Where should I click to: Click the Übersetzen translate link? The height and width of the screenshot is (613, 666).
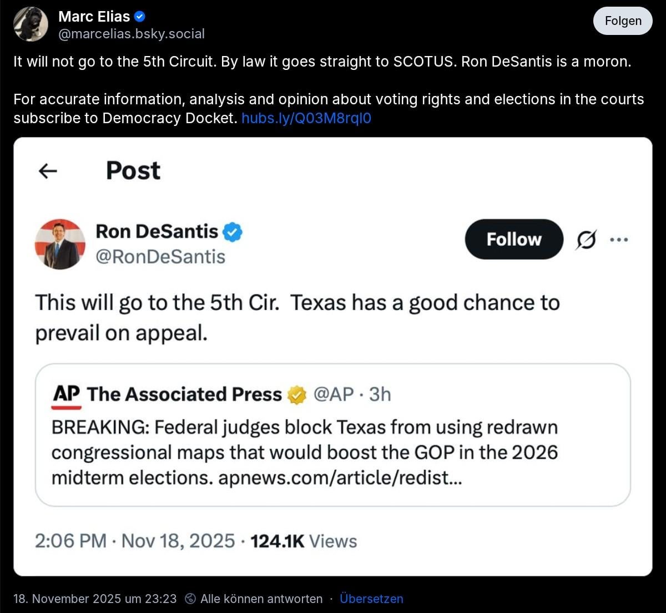371,599
